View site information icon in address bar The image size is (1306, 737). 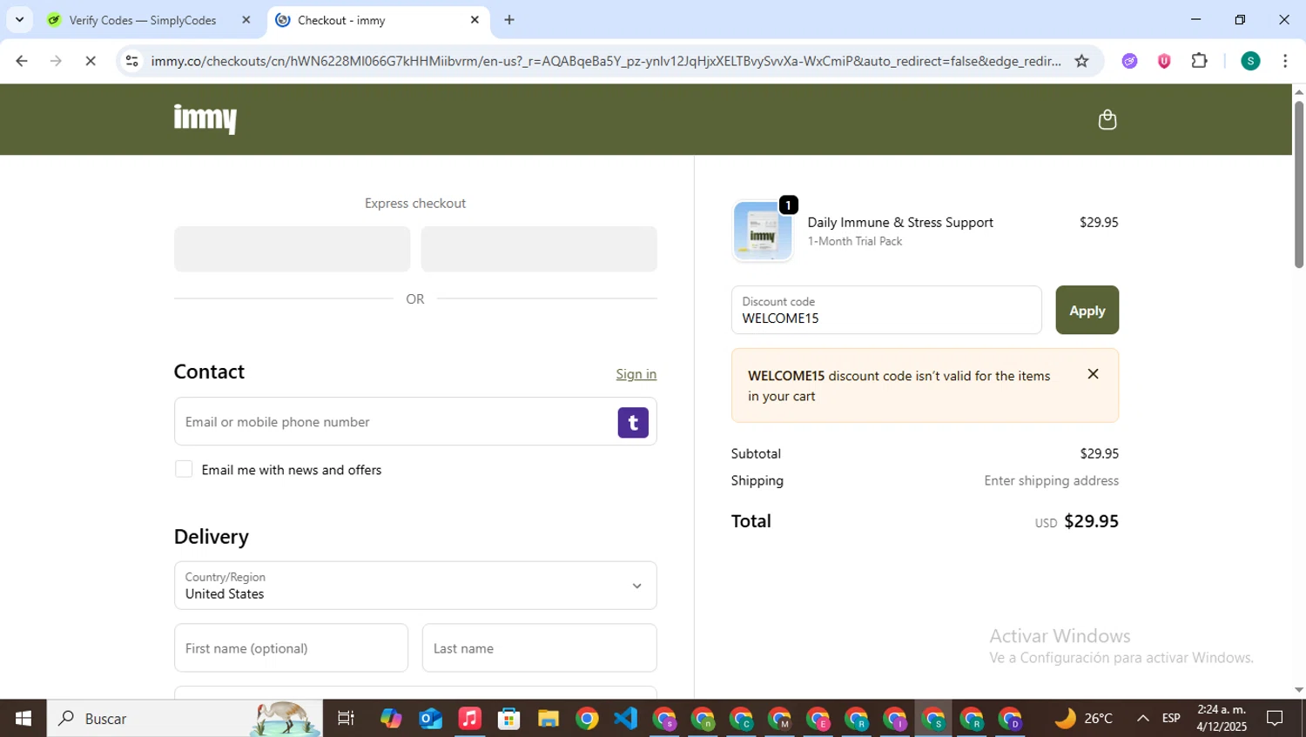[132, 61]
